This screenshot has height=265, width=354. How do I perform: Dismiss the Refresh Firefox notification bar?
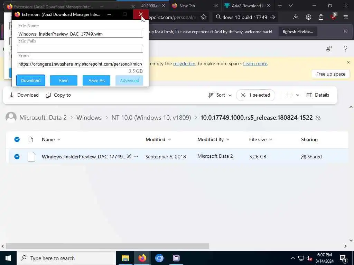(345, 31)
